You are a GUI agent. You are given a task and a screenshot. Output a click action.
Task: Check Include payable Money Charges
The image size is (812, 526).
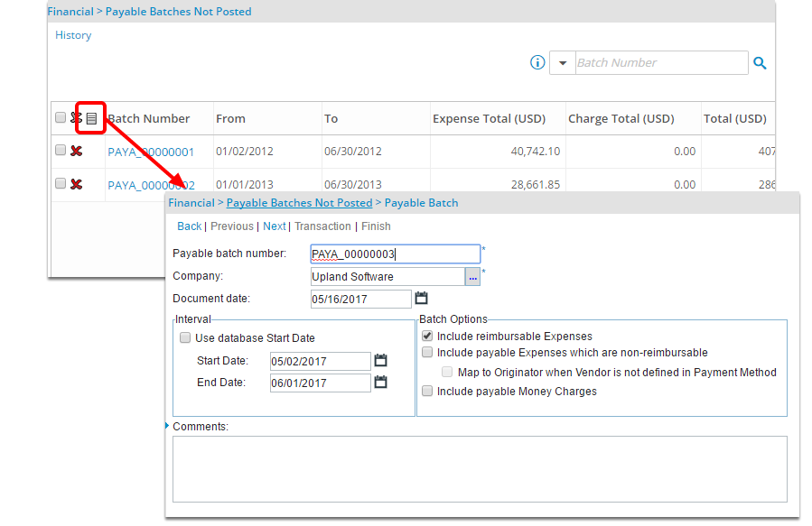coord(428,392)
